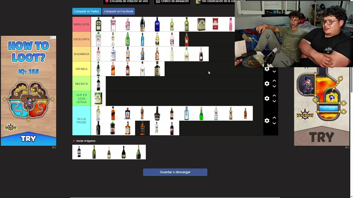Select the Jägermeister bottle in NIVEL DIOS
The width and height of the screenshot is (353, 198).
[98, 24]
